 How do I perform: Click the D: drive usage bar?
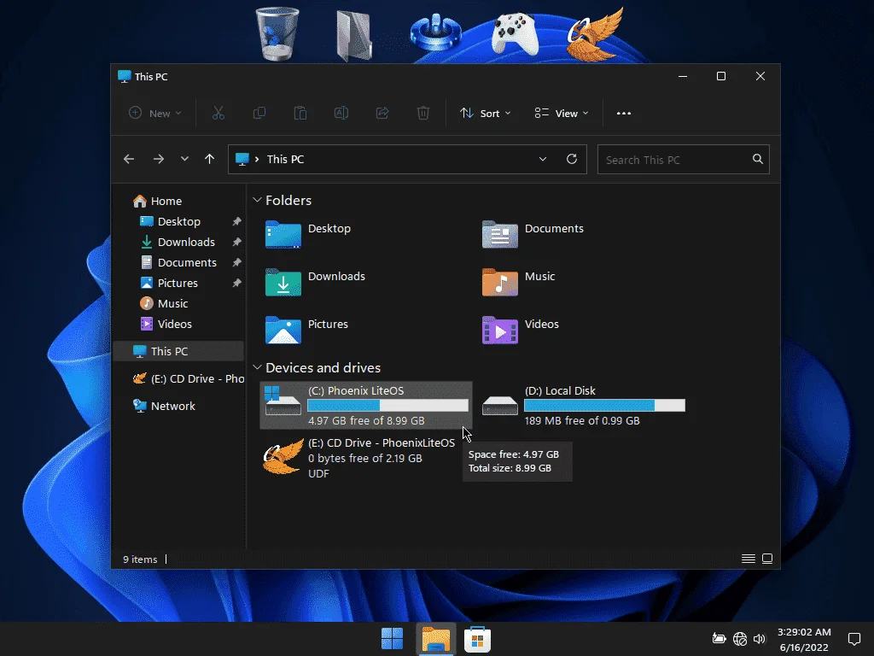605,406
